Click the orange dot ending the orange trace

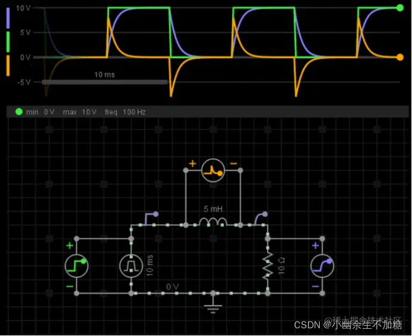400,57
